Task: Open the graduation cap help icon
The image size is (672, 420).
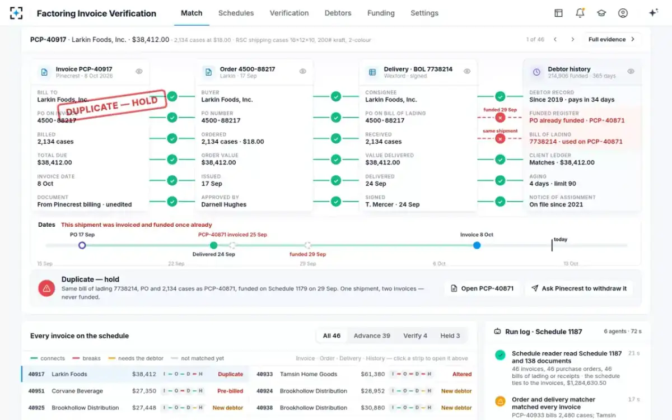Action: click(601, 13)
